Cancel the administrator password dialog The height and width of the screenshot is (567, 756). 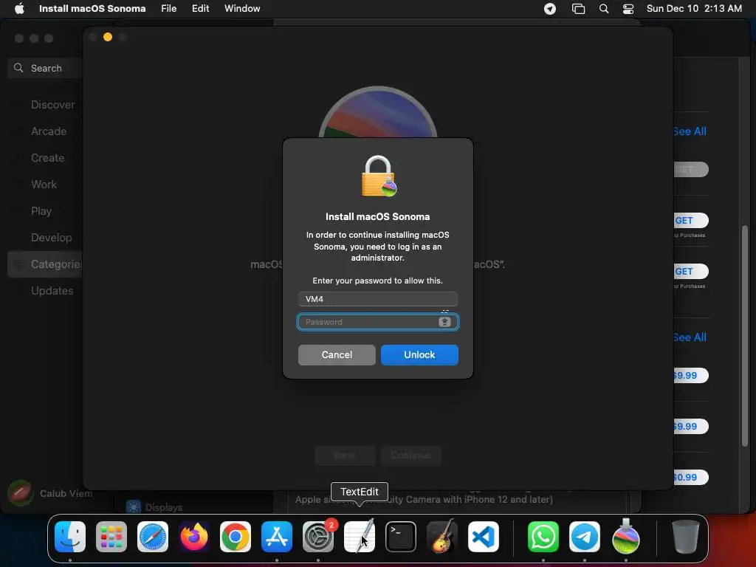(x=337, y=355)
